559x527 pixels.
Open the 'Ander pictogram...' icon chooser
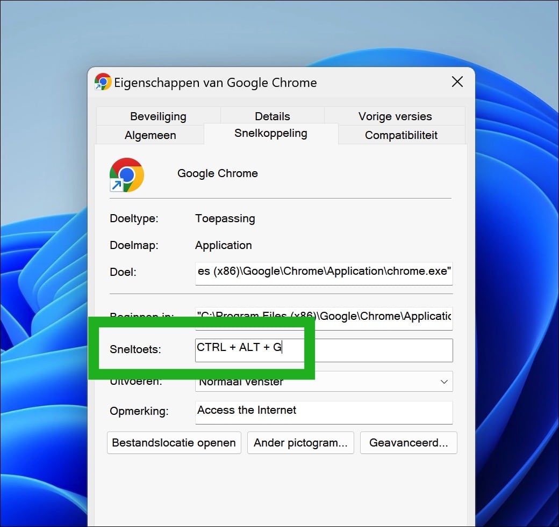pos(300,443)
